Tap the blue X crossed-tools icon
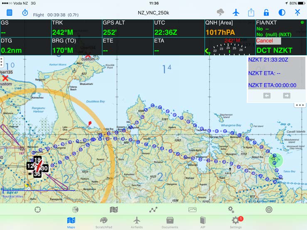307x230 pixels. coord(297,12)
